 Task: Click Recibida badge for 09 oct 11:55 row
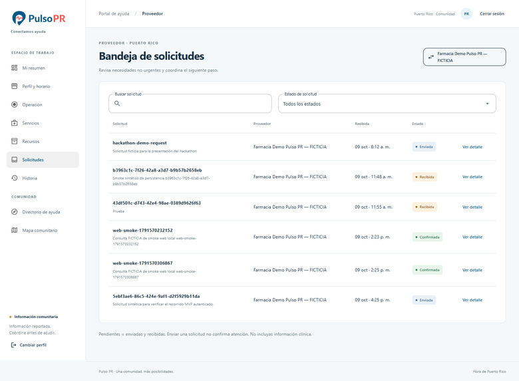click(425, 207)
